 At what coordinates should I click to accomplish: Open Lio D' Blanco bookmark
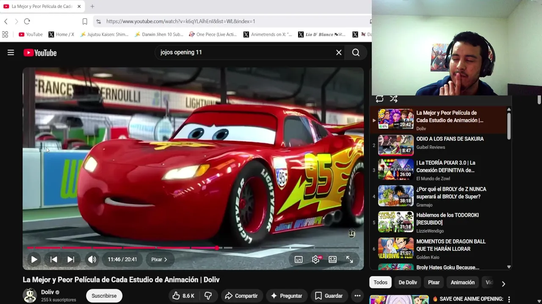[x=322, y=35]
